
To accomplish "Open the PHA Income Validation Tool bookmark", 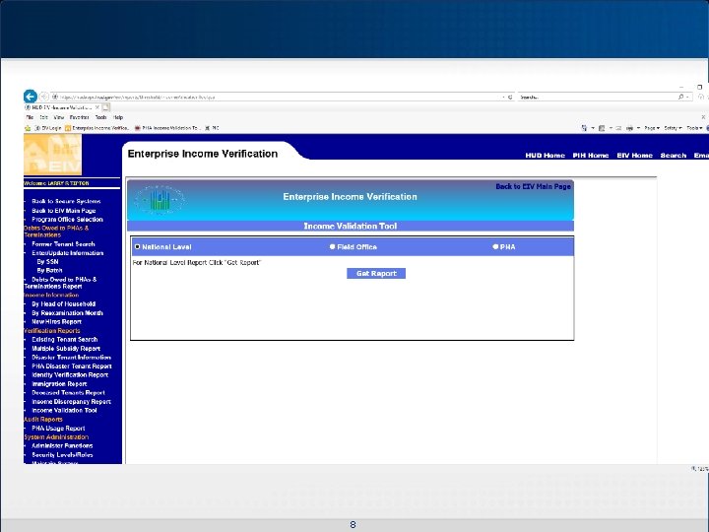I will click(x=167, y=128).
